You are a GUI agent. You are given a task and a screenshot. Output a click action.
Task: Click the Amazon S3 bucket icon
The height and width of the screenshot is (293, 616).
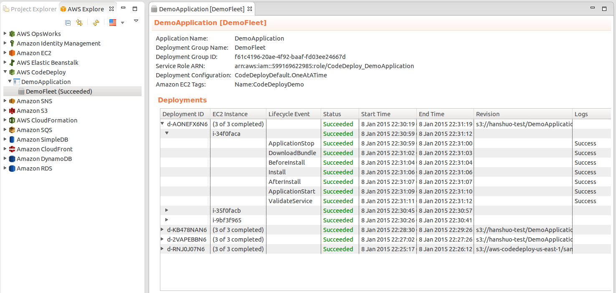click(x=12, y=111)
